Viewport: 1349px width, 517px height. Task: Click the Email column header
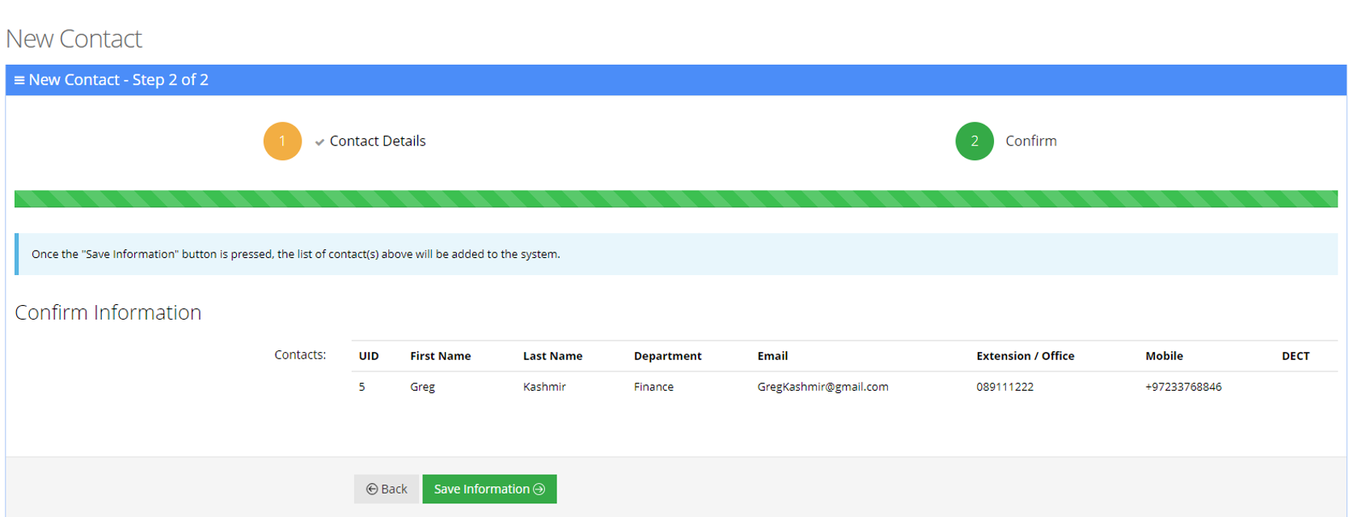pos(772,356)
